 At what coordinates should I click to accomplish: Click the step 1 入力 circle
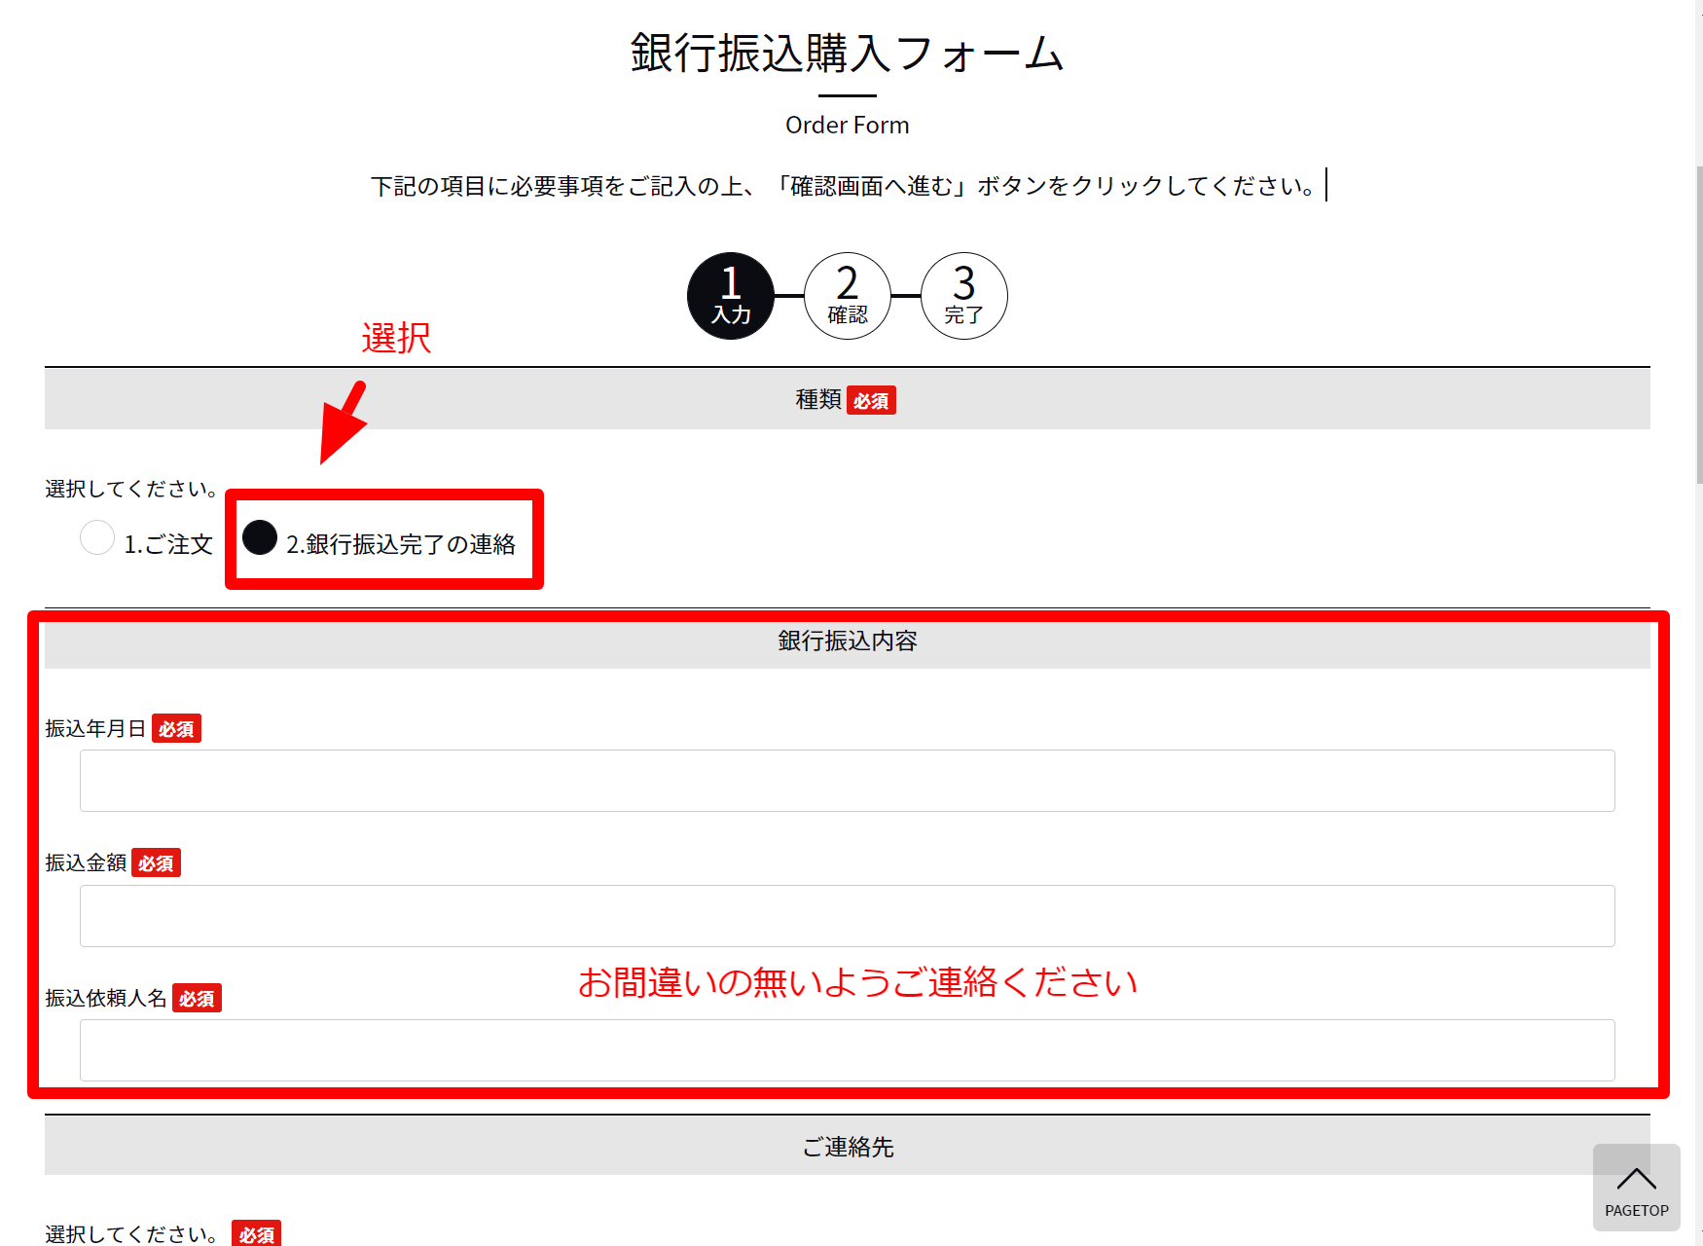(730, 296)
